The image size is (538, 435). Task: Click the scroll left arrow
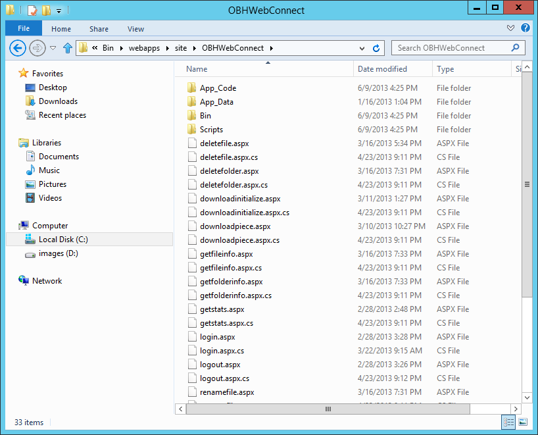pyautogui.click(x=181, y=409)
